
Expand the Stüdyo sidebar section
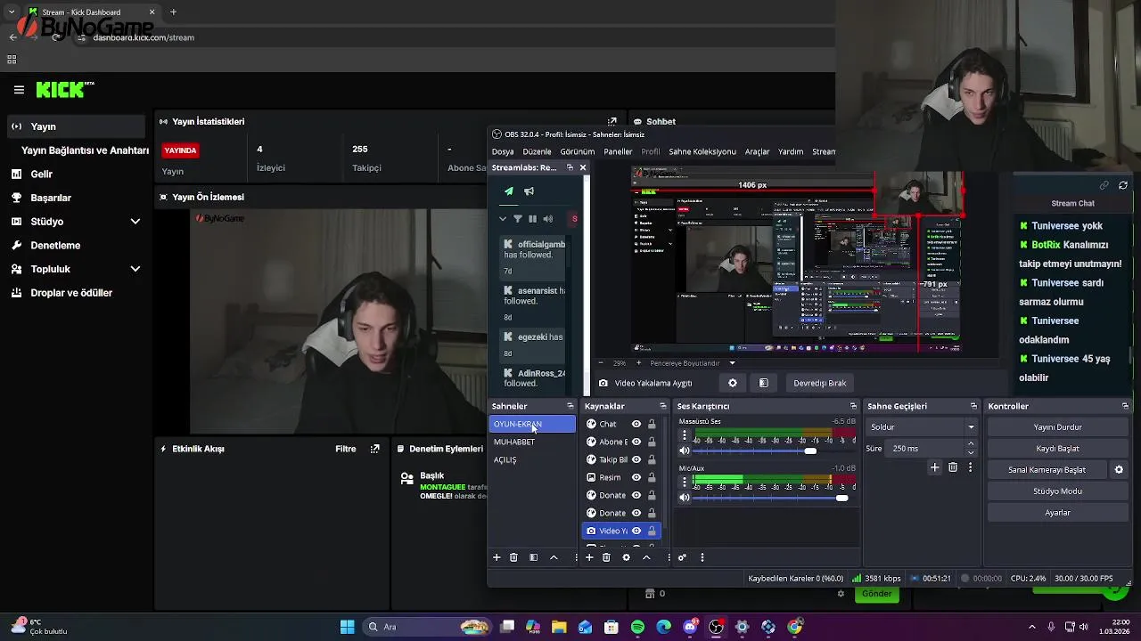tap(135, 222)
